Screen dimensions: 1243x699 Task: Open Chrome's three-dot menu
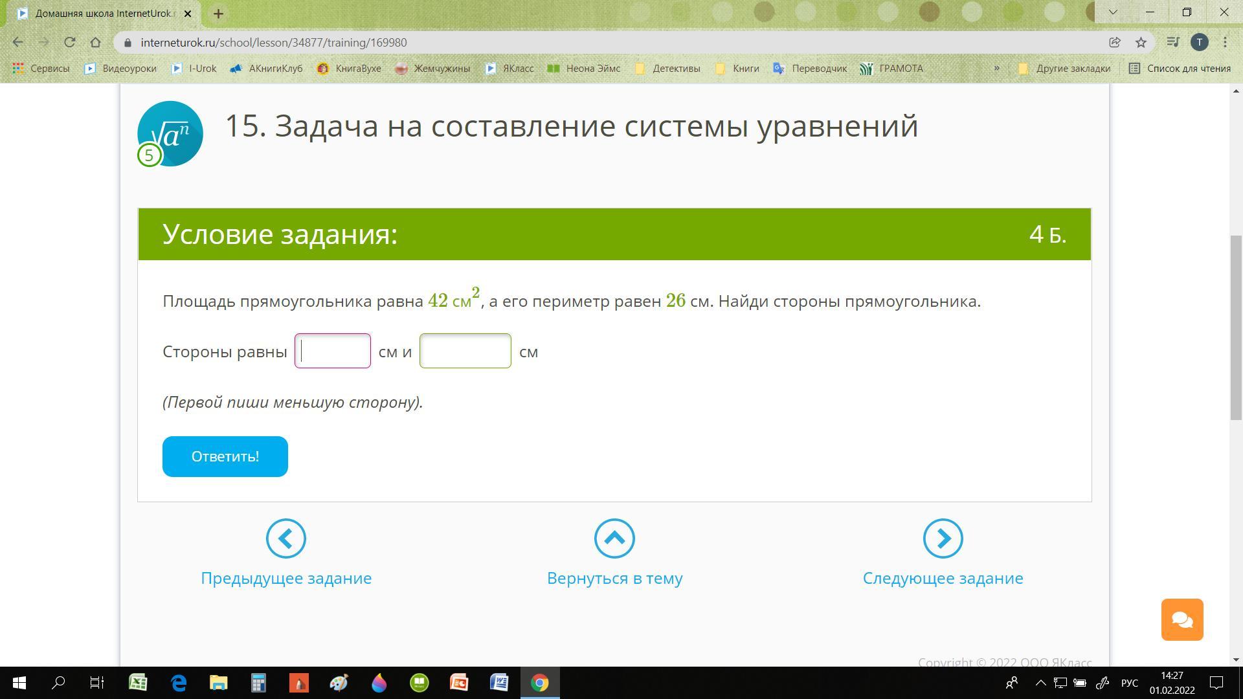click(1225, 43)
